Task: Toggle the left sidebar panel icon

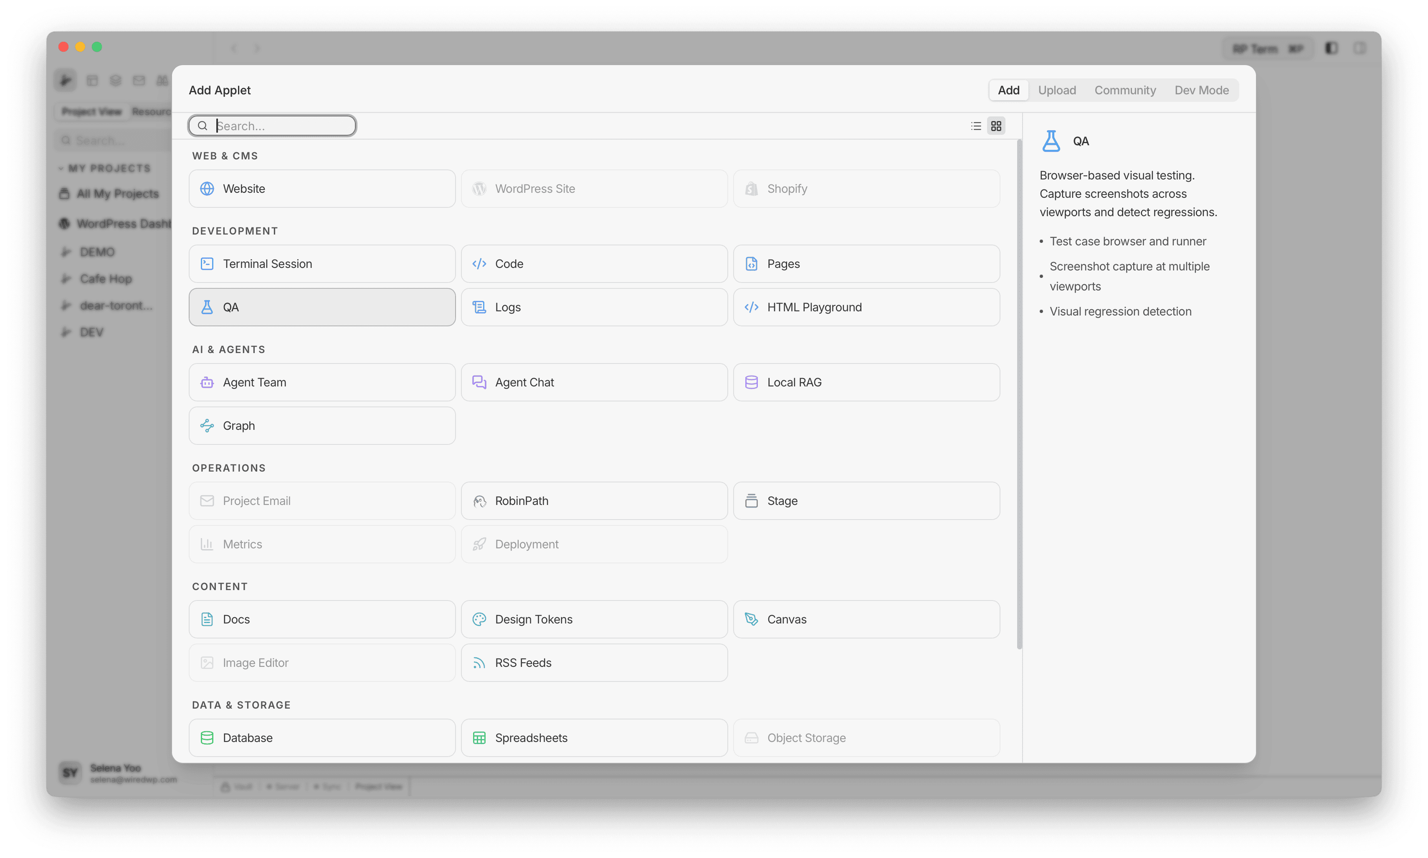Action: pyautogui.click(x=1331, y=48)
